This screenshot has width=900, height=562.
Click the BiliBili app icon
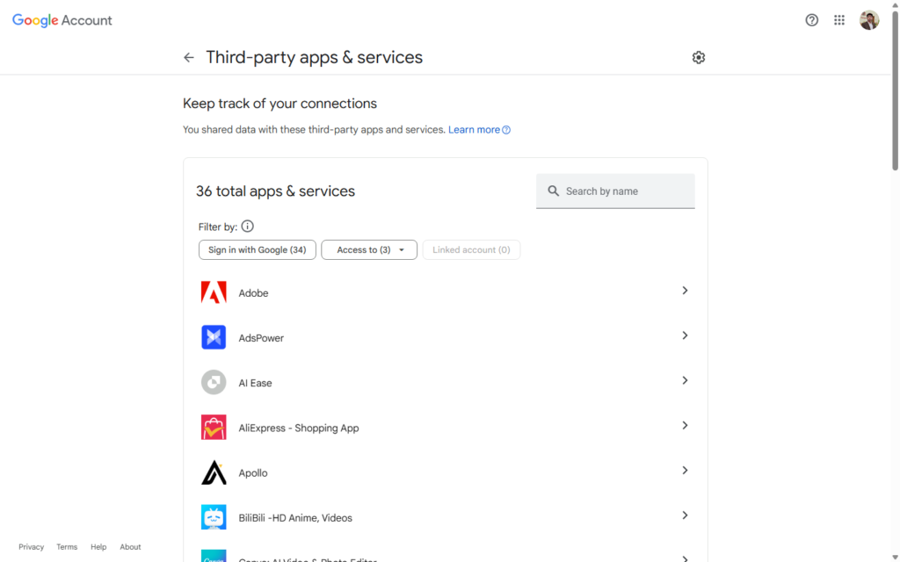(214, 517)
